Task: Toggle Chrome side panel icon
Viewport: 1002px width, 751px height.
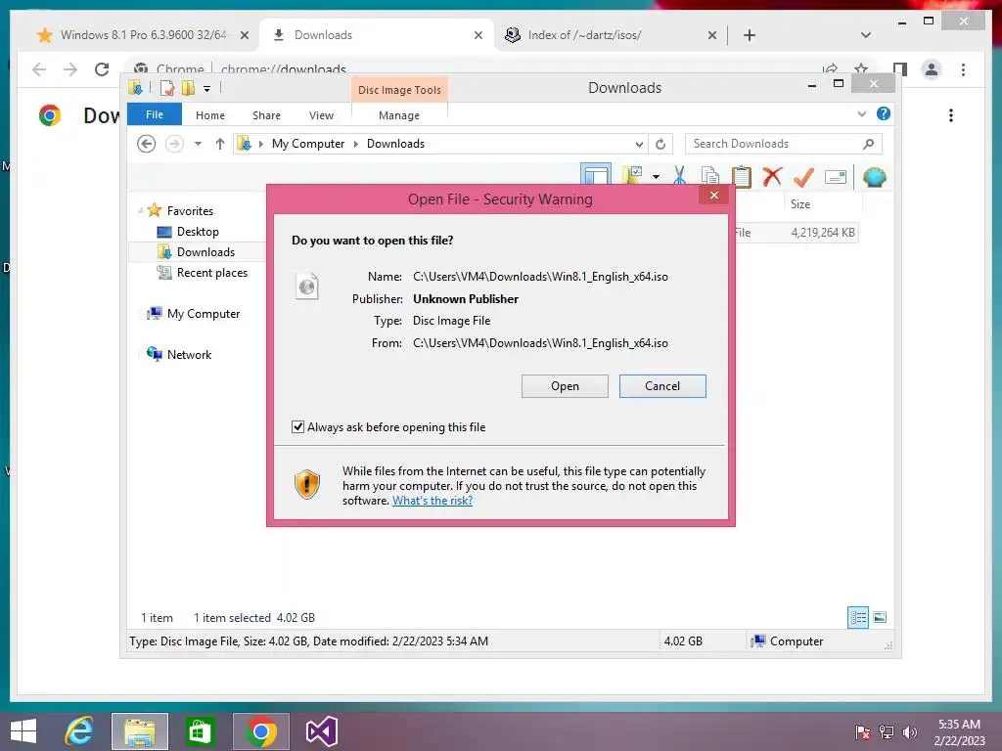Action: [900, 69]
